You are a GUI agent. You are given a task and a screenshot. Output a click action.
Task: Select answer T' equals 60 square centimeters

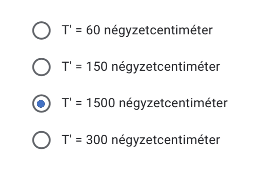coord(41,31)
